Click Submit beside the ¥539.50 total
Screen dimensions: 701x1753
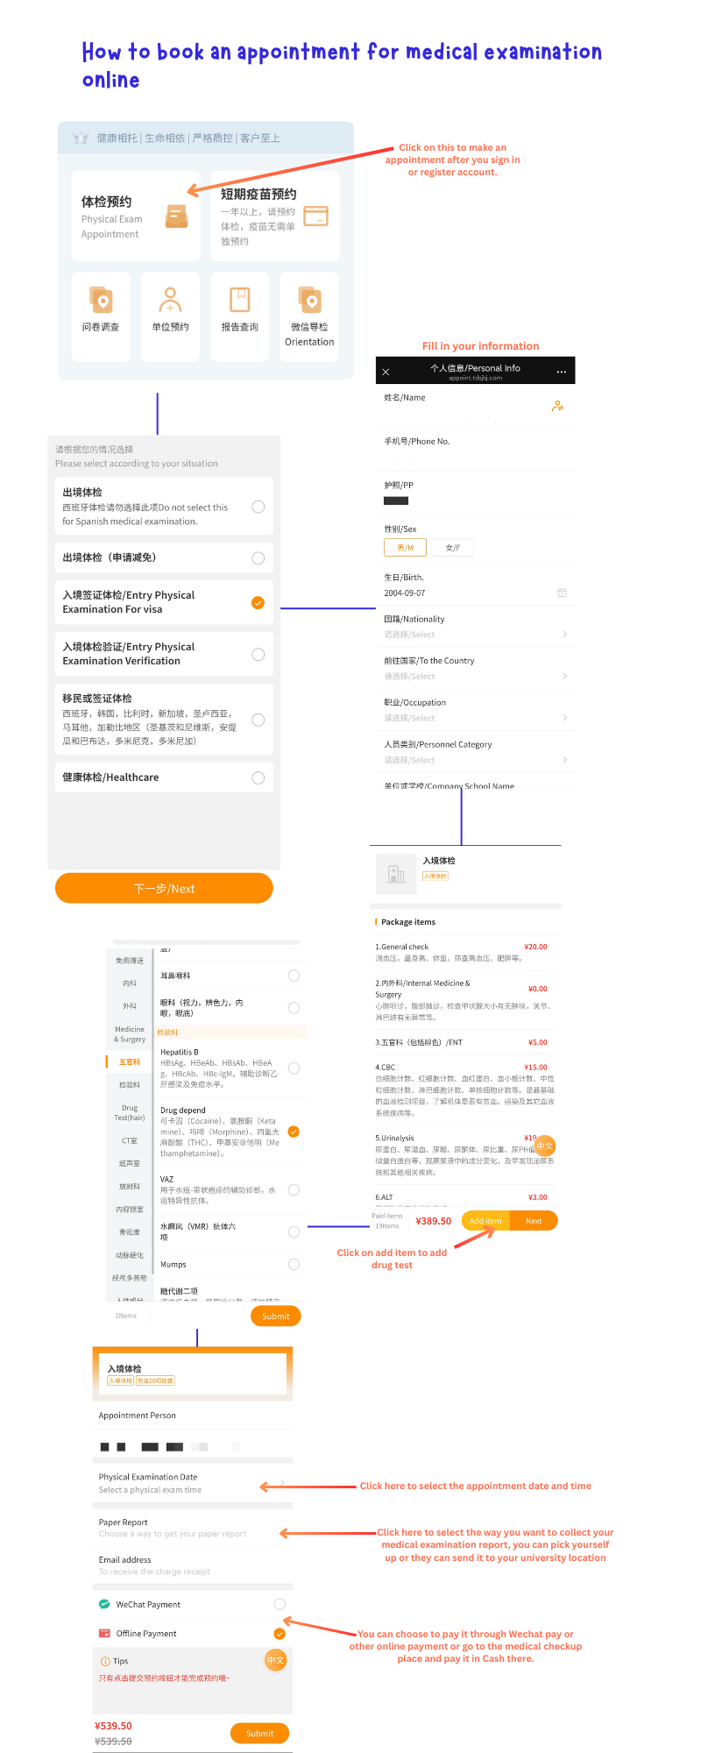pyautogui.click(x=259, y=1733)
